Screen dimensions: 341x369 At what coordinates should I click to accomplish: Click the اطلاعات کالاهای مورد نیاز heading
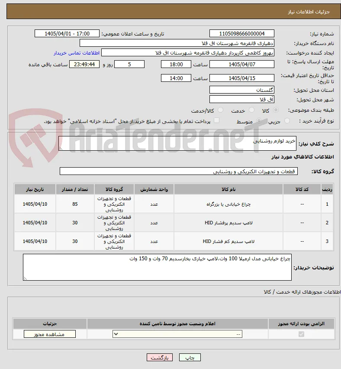[302, 157]
